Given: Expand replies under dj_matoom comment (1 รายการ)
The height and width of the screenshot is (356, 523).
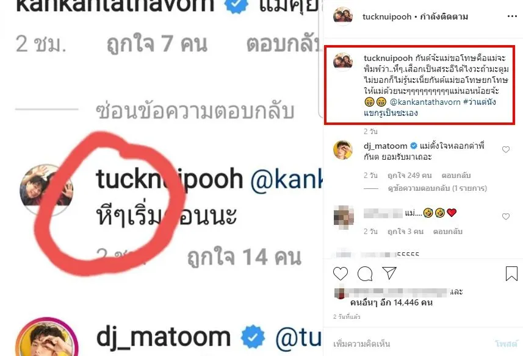Looking at the screenshot, I should (x=437, y=188).
